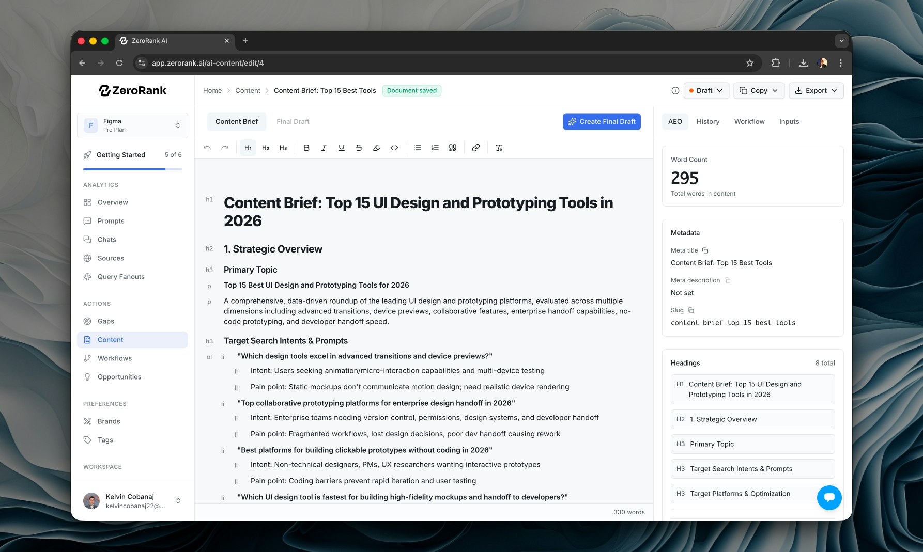Screen dimensions: 923x552
Task: Open the support chat bubble
Action: click(x=829, y=497)
